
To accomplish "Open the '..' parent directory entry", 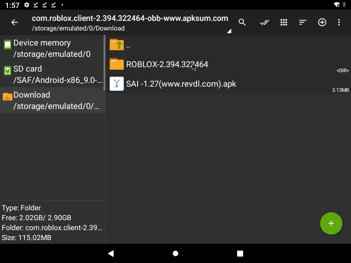I will click(x=228, y=45).
